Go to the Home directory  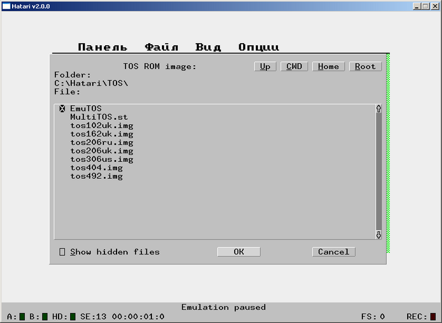click(x=328, y=66)
